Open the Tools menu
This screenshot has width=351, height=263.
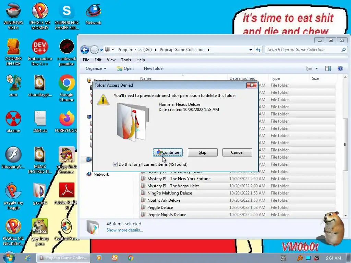(x=126, y=60)
